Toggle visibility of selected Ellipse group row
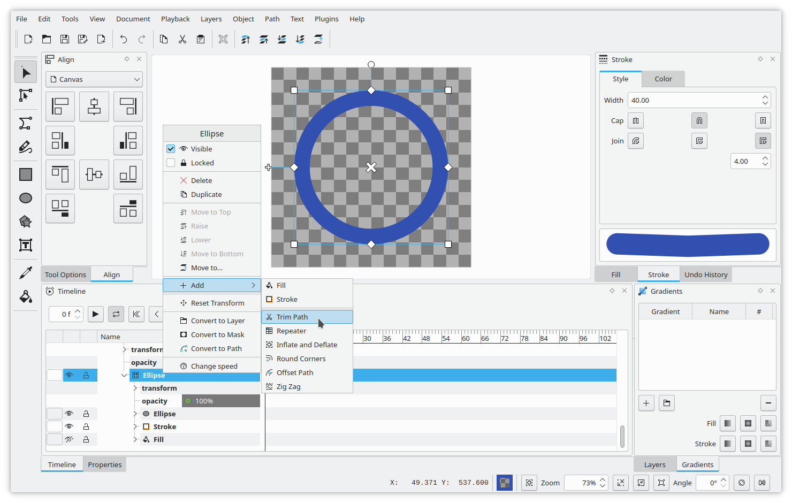The image size is (792, 503). [x=69, y=375]
